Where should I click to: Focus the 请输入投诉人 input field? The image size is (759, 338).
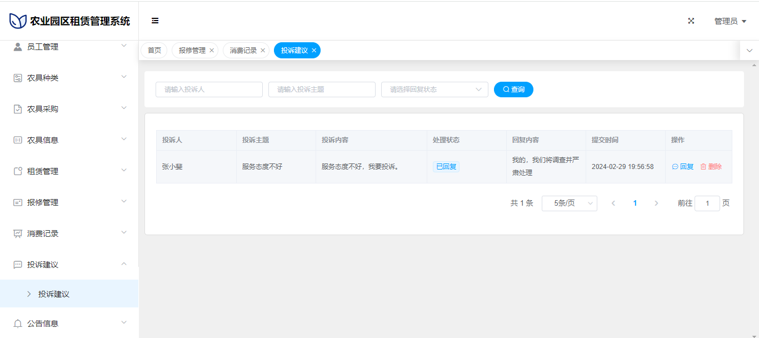[x=209, y=90]
